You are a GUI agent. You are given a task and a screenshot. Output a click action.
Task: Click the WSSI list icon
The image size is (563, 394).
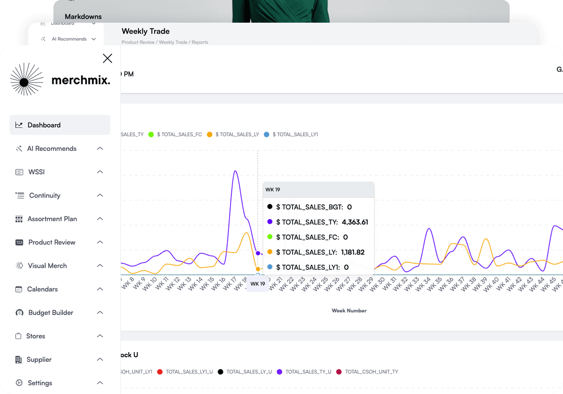[x=19, y=172]
